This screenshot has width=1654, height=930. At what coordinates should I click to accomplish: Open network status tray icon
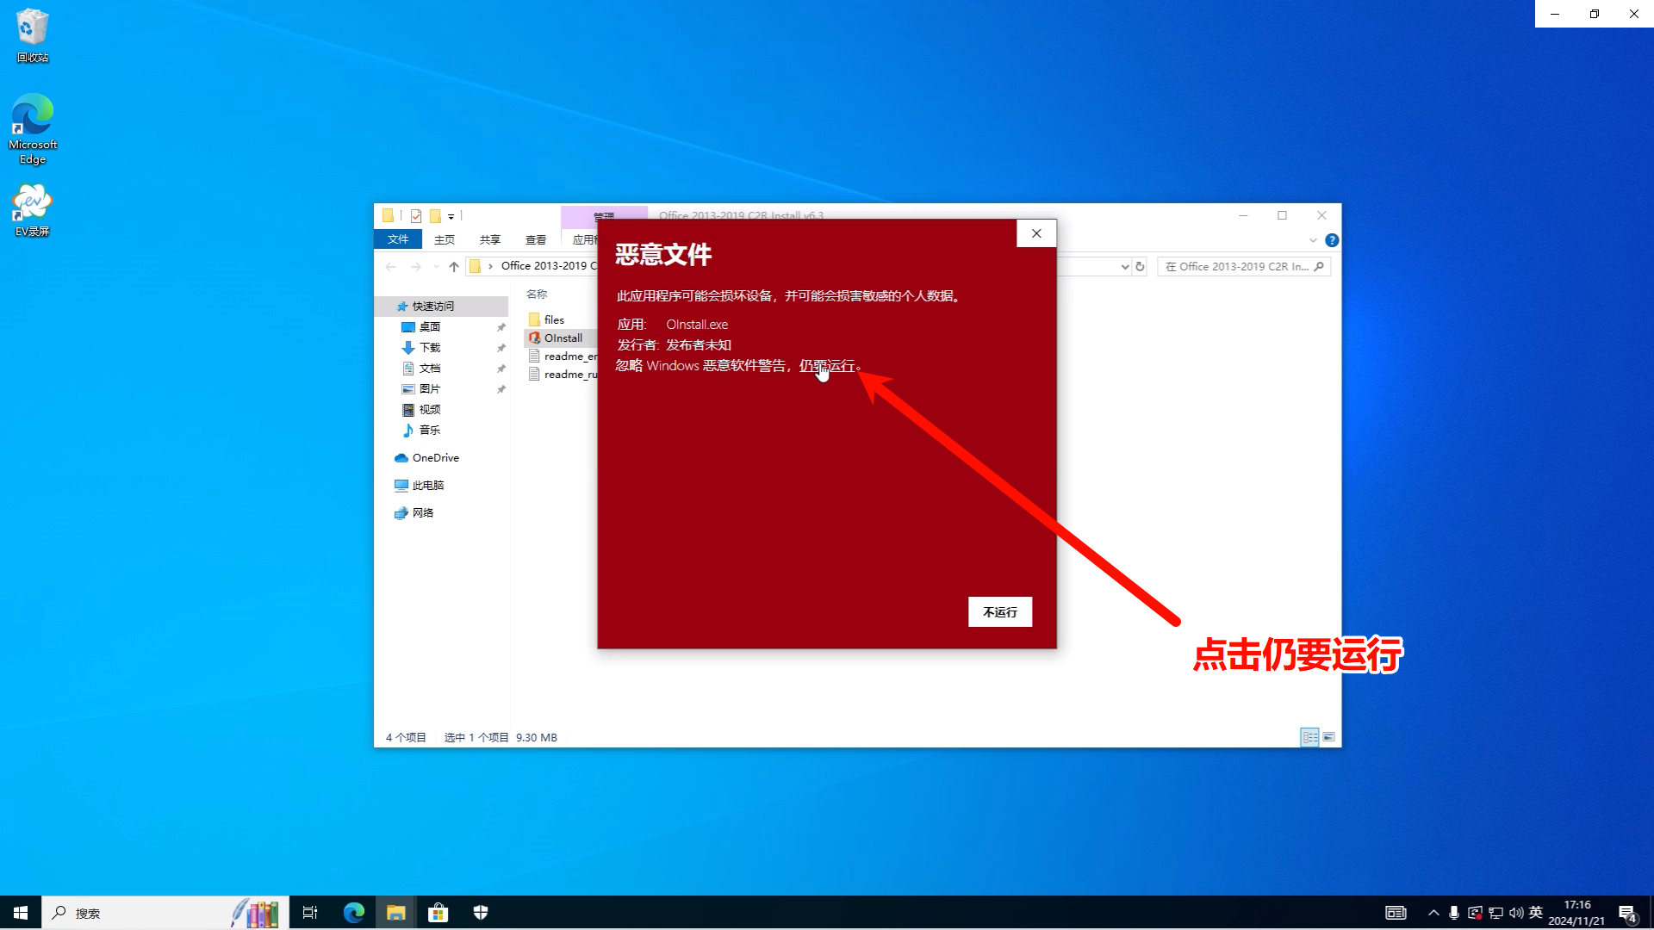point(1495,913)
